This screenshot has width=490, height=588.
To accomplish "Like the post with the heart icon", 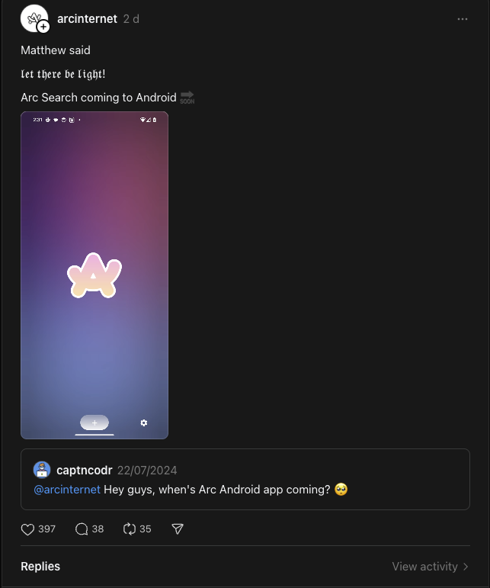I will click(x=28, y=529).
